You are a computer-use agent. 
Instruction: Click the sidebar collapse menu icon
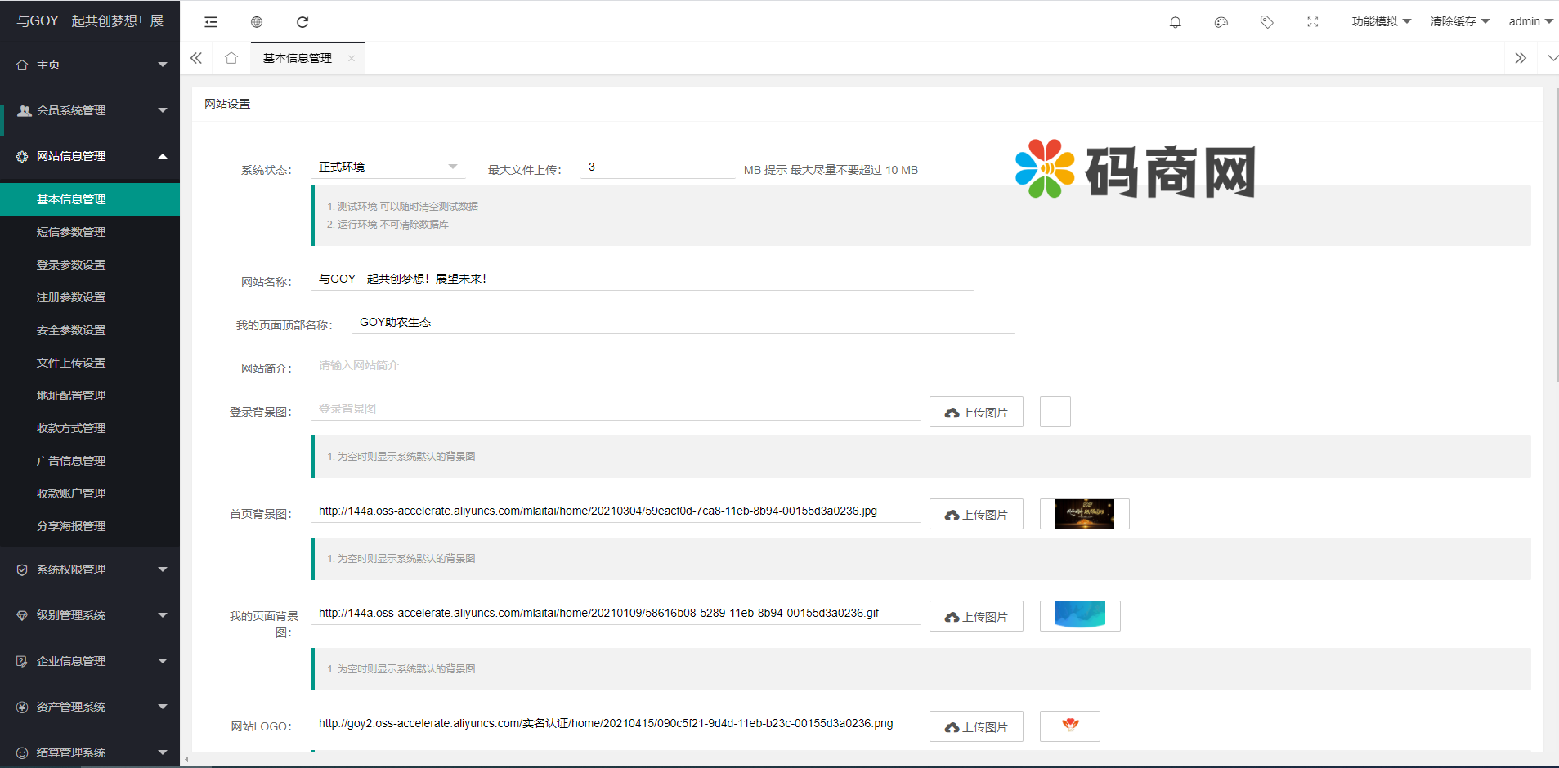(x=211, y=22)
